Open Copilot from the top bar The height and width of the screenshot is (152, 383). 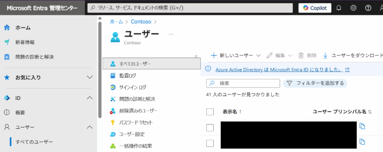point(315,8)
